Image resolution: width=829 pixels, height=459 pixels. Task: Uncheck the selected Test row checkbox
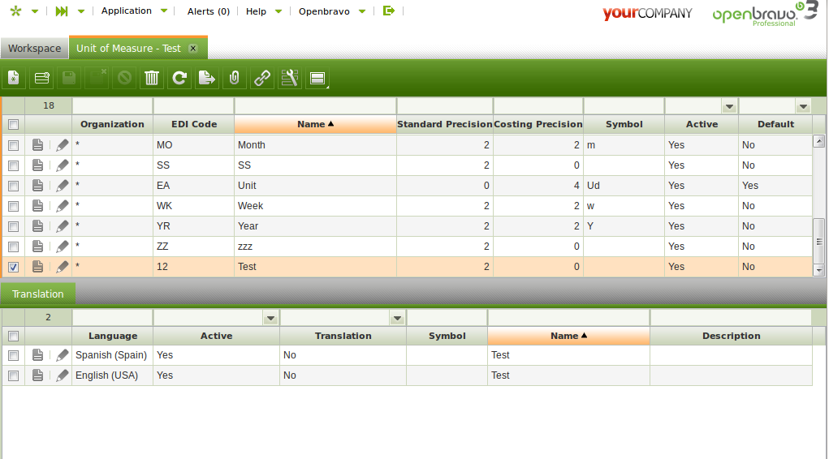click(13, 267)
